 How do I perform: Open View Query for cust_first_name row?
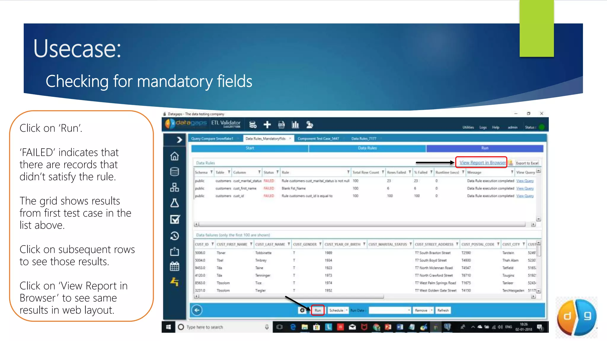pos(525,188)
